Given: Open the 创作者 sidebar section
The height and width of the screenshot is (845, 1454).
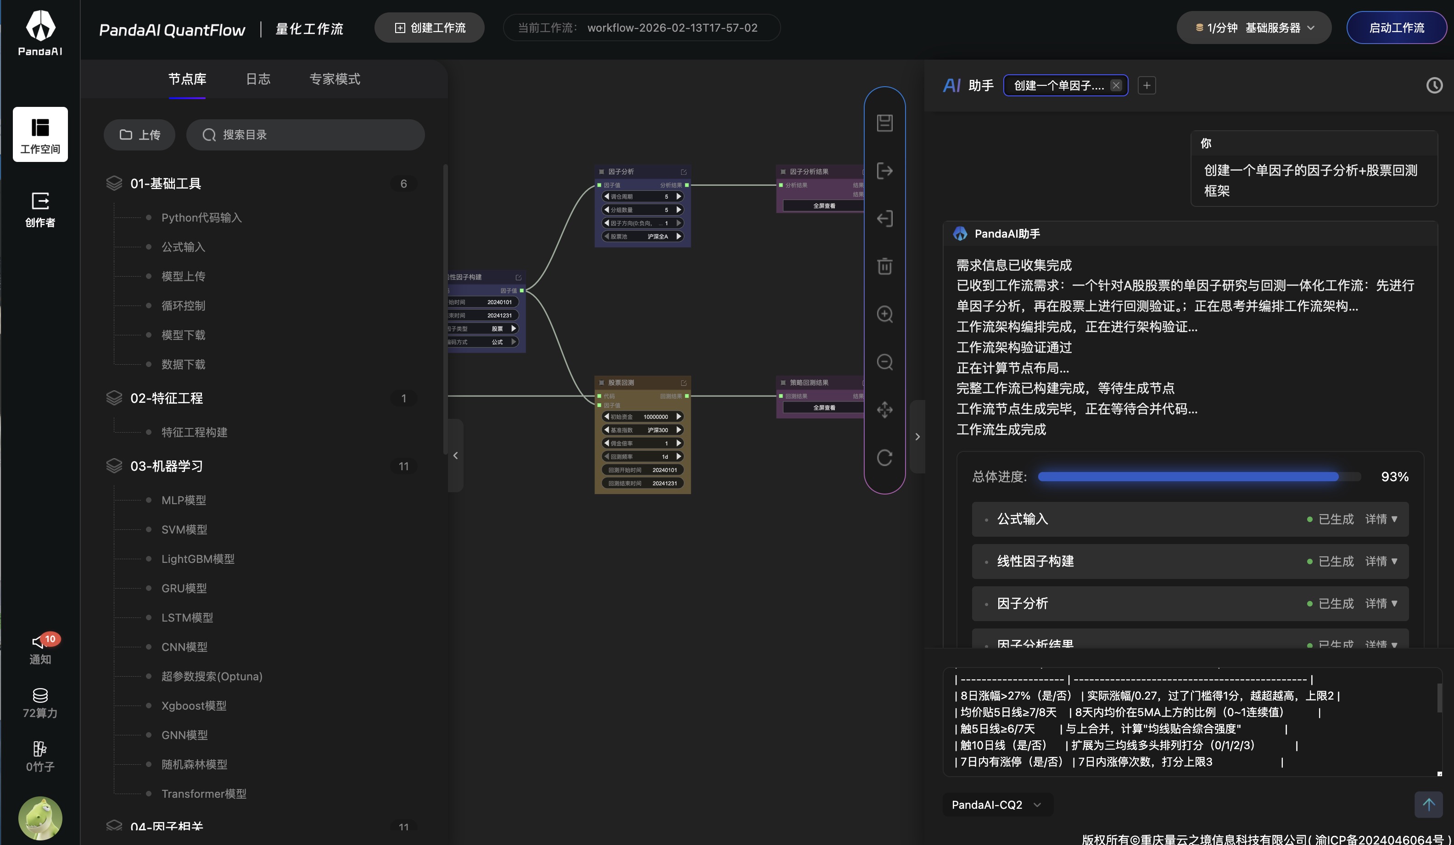Looking at the screenshot, I should click(x=40, y=209).
